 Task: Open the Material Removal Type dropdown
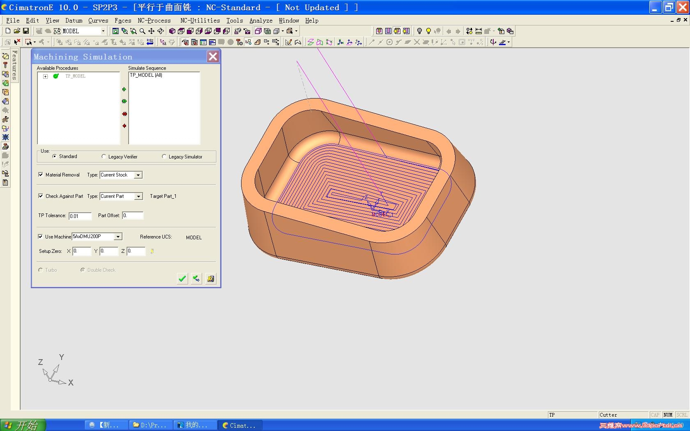138,175
